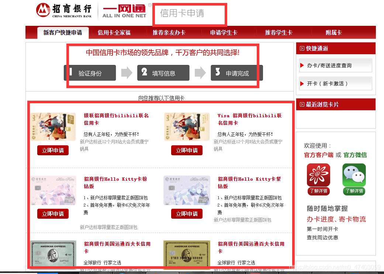
Task: Click step 2 填写信息
Action: tap(163, 73)
